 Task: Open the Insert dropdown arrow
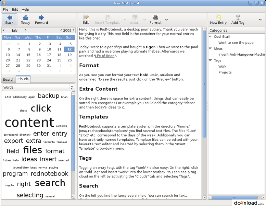tap(144, 20)
